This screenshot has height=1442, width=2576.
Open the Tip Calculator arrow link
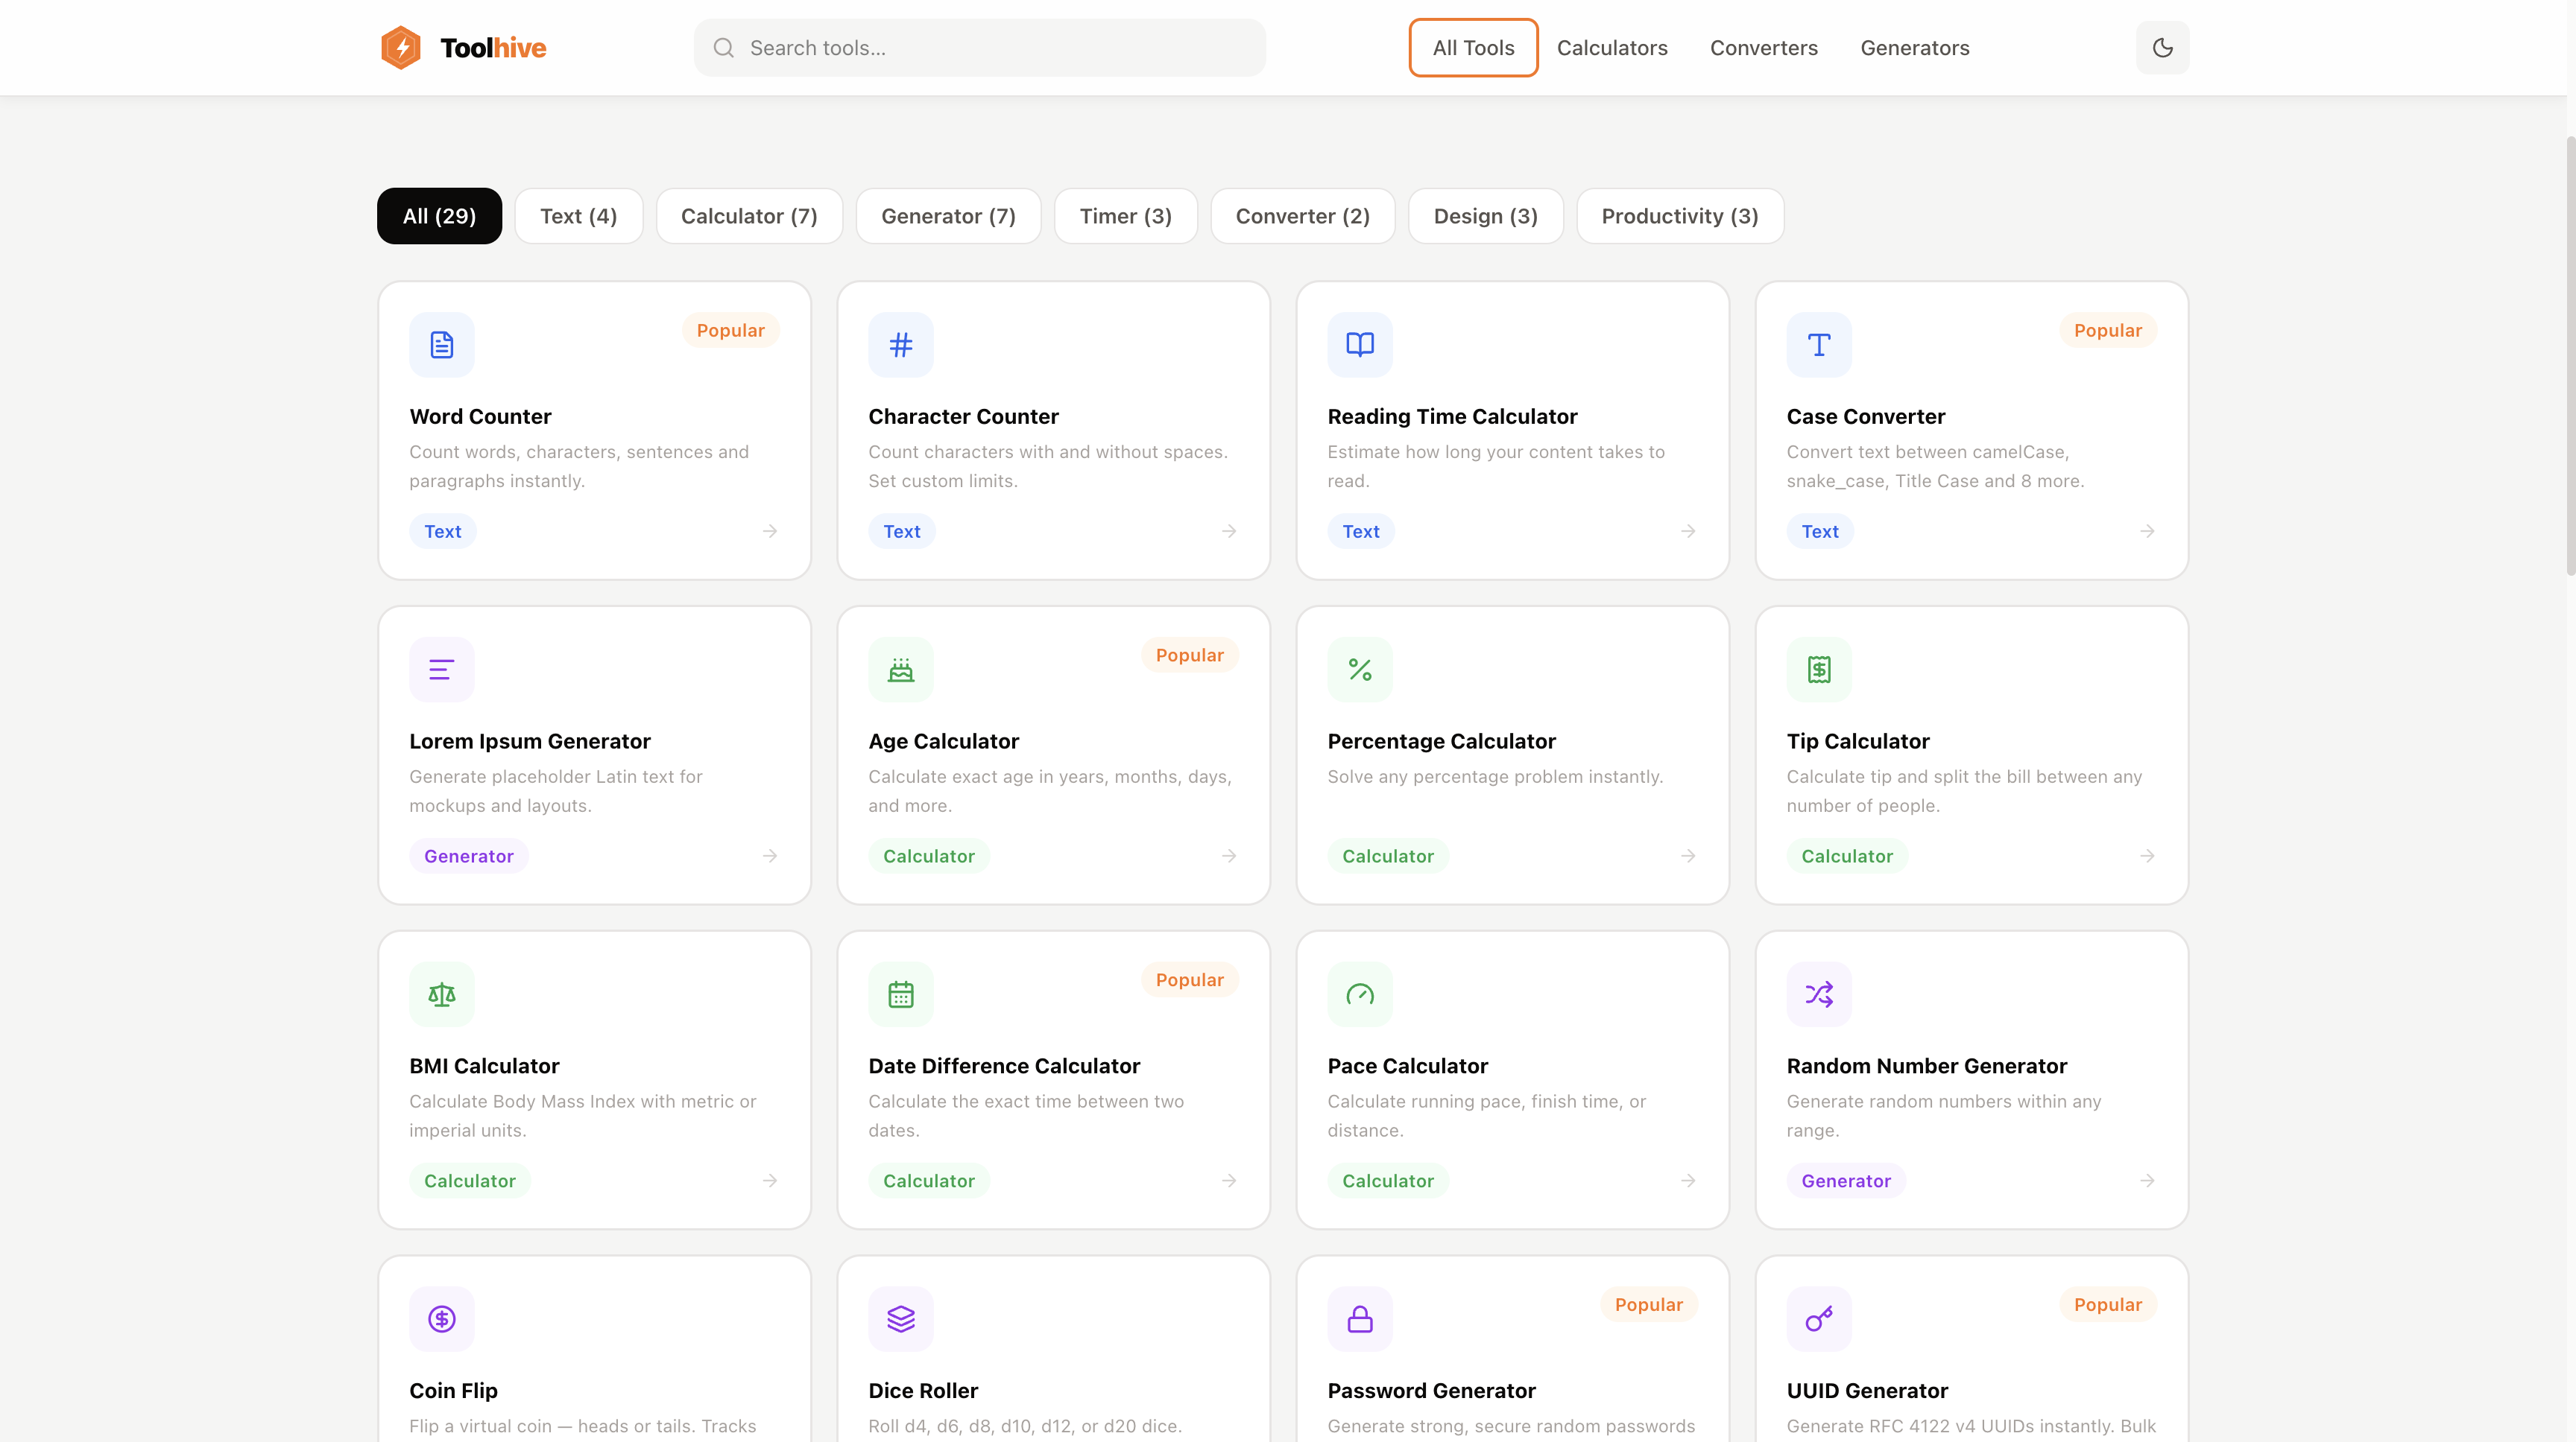(2146, 857)
